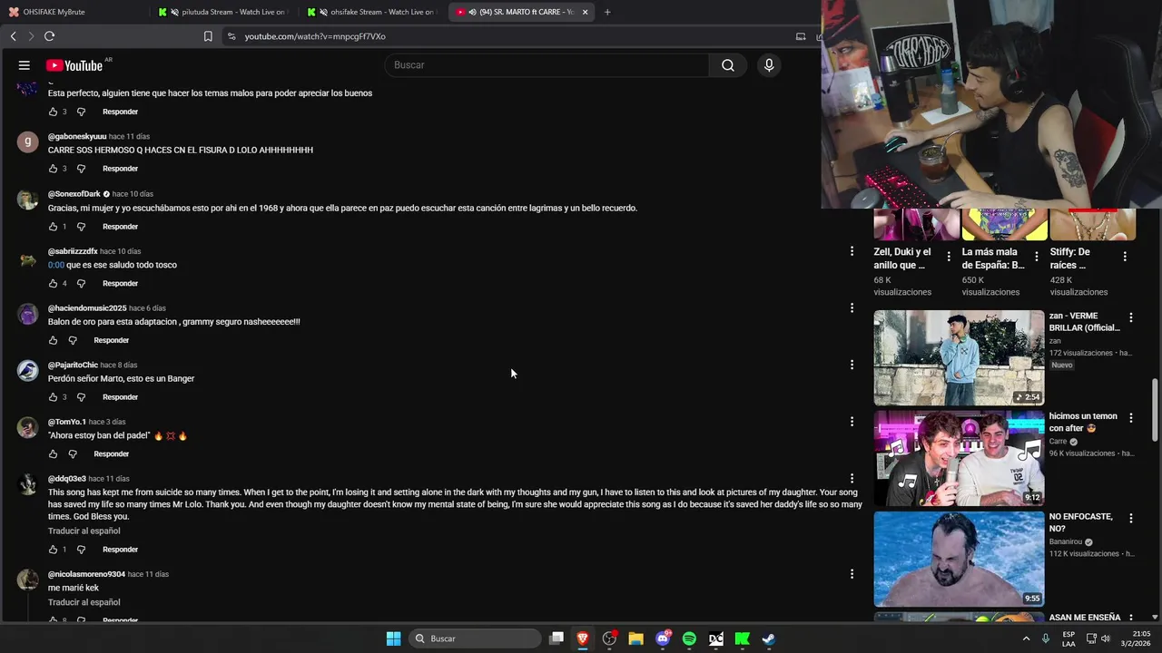Like the @ddq03e3 comment

coord(53,550)
